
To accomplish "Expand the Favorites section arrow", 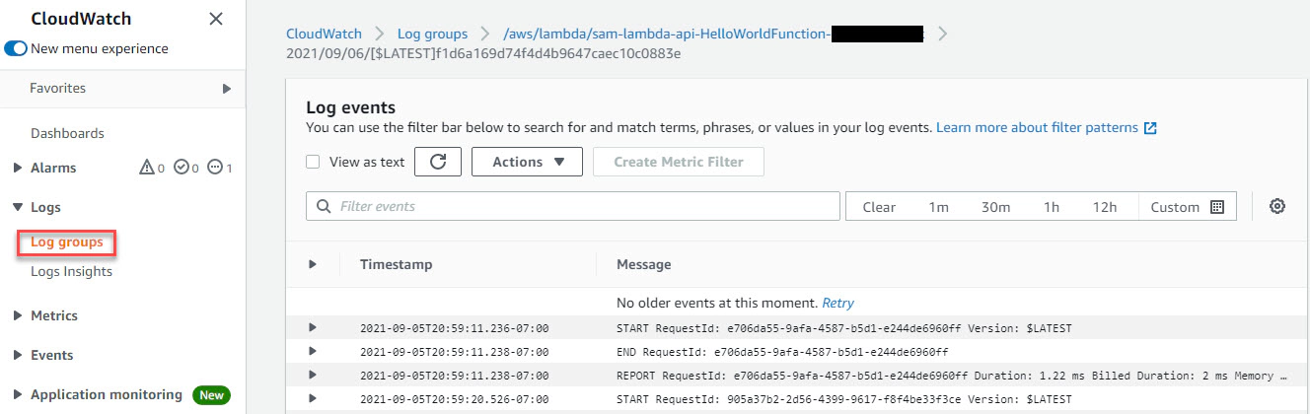I will point(227,89).
